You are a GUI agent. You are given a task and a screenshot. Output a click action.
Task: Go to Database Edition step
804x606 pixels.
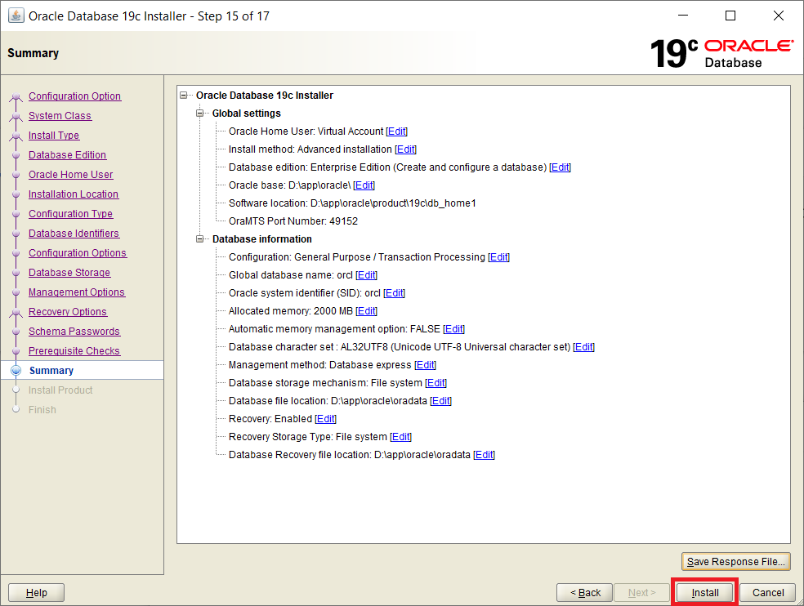pos(67,155)
